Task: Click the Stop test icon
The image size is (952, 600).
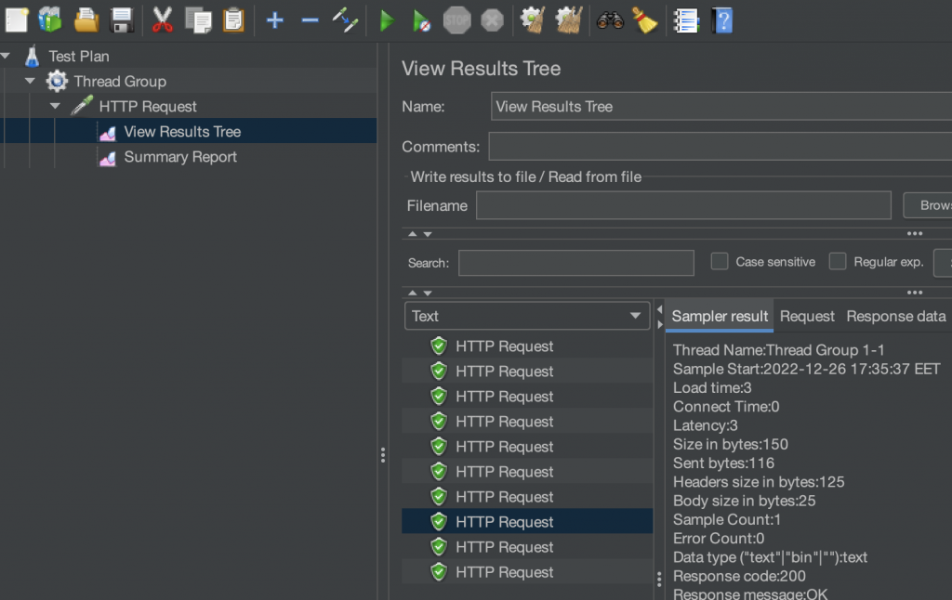Action: pyautogui.click(x=456, y=20)
